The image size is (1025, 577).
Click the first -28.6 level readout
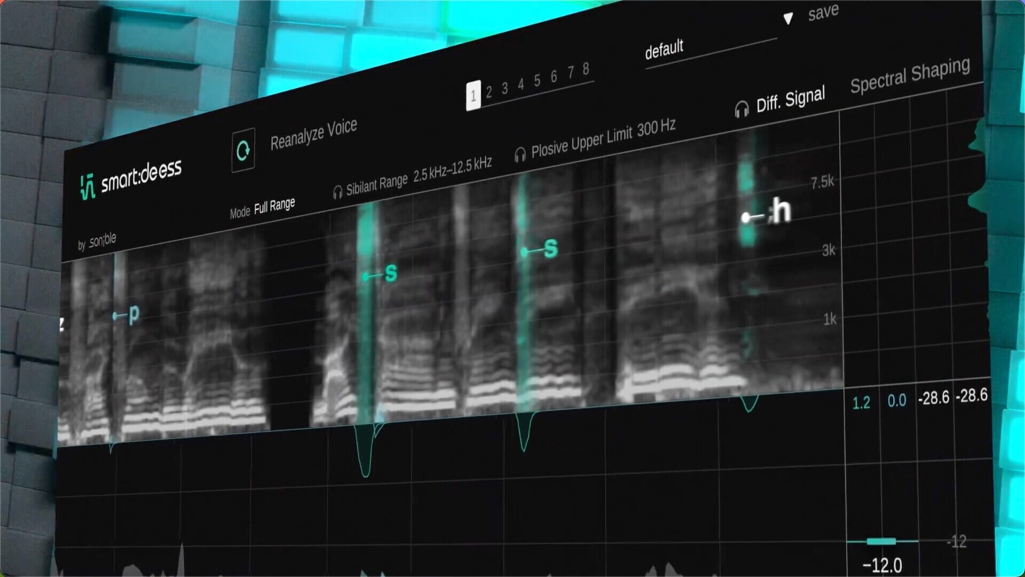(x=934, y=398)
